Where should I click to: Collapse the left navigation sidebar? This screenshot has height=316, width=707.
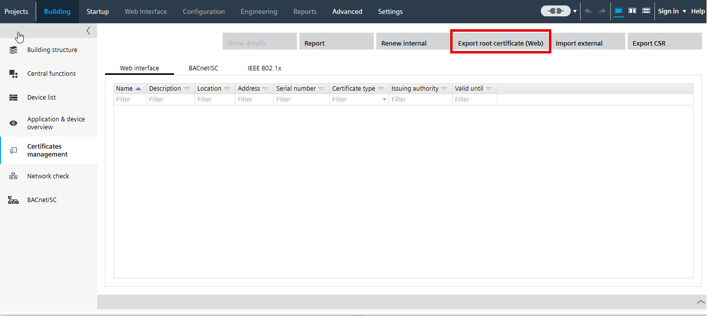(x=88, y=31)
